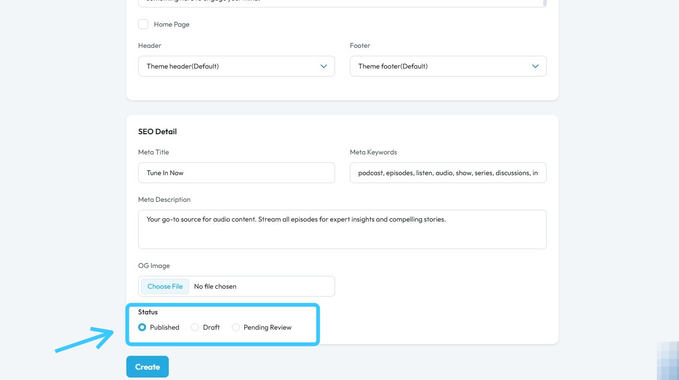Click the blurred widget in bottom-right corner
This screenshot has height=380, width=679.
[668, 361]
